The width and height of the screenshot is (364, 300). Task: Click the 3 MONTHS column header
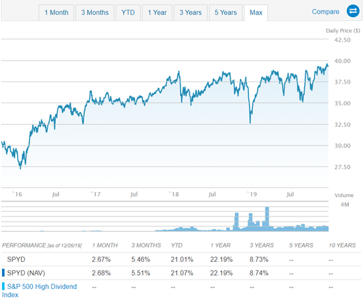click(146, 245)
